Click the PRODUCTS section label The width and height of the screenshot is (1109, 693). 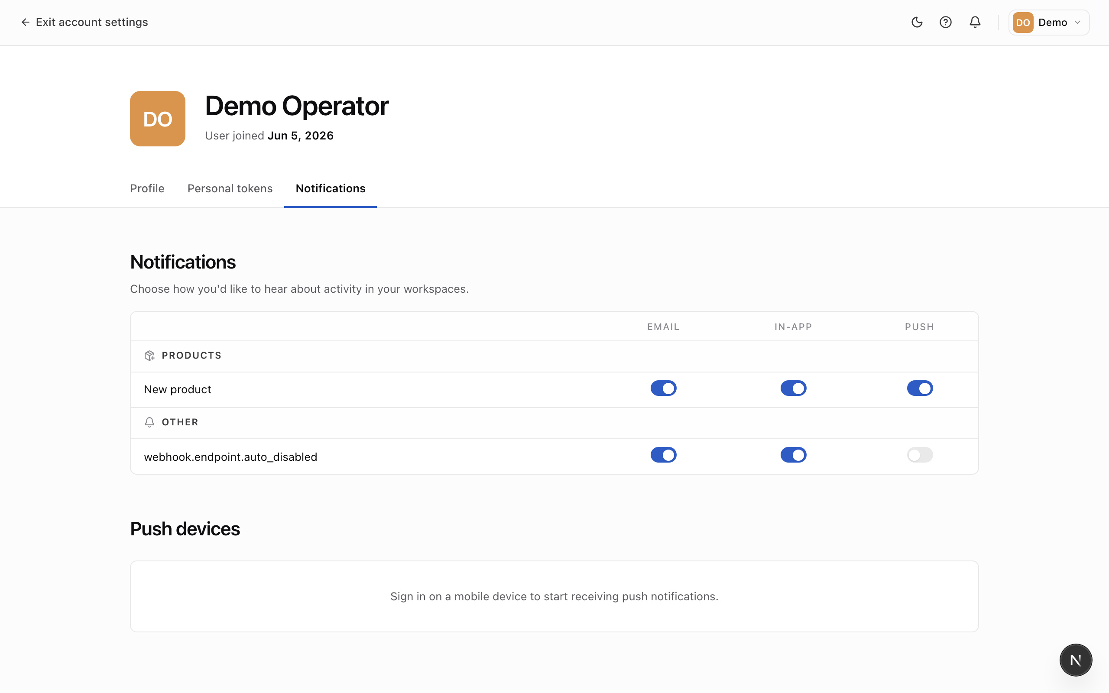(x=191, y=356)
